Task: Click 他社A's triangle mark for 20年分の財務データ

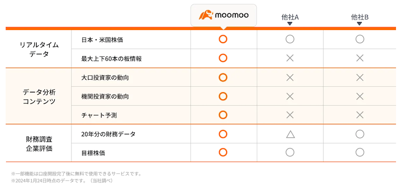Action: (290, 134)
